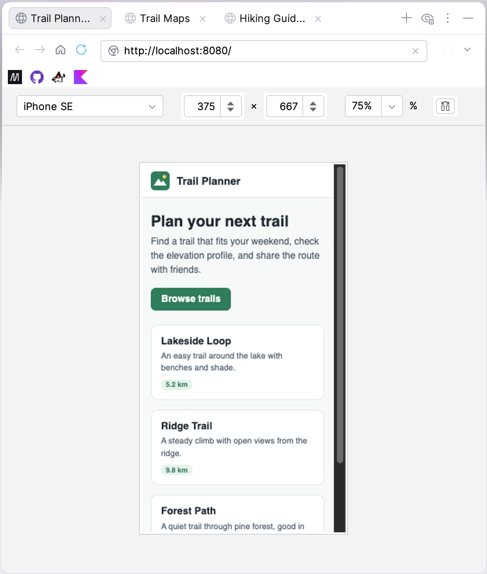
Task: Clear the address bar text
Action: point(416,51)
